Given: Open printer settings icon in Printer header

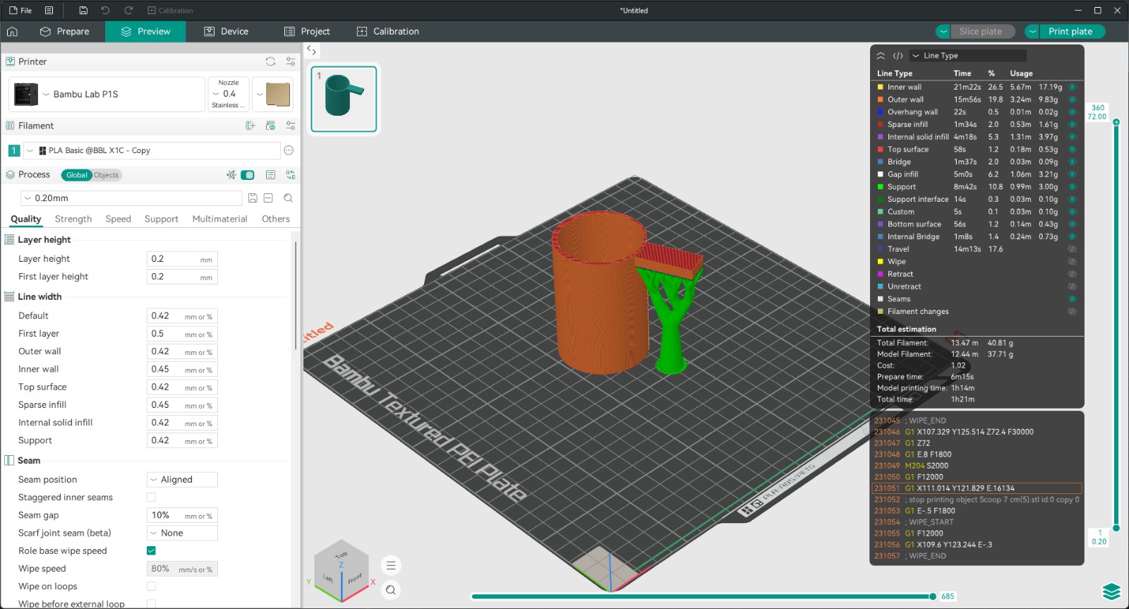Looking at the screenshot, I should point(291,61).
